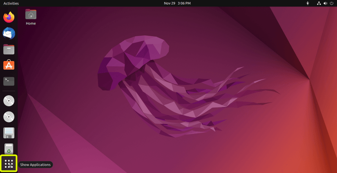The image size is (337, 173).
Task: Open the Home folder on the desktop
Action: tap(31, 17)
